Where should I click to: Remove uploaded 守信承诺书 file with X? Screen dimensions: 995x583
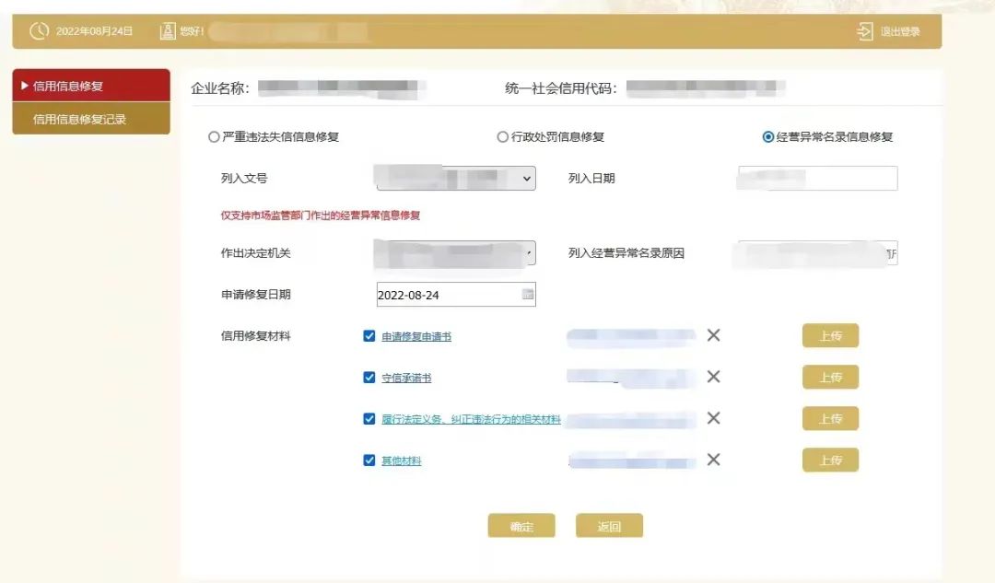point(713,377)
